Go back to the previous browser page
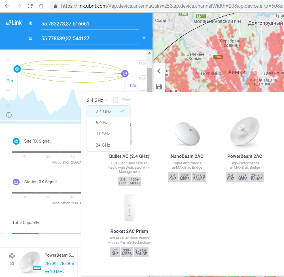Screen dimensions: 284x277 (x=7, y=6)
